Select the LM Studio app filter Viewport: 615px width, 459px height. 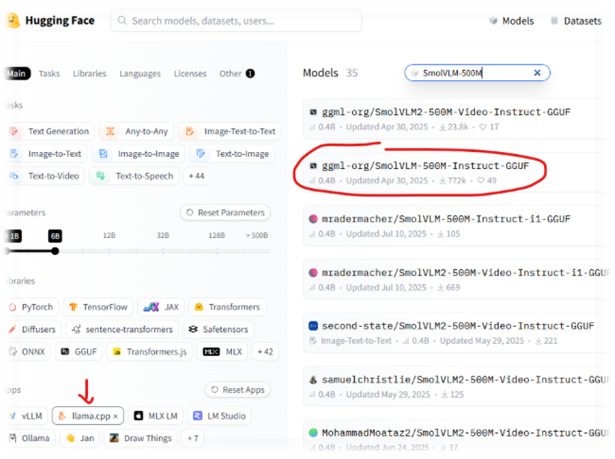click(x=219, y=416)
